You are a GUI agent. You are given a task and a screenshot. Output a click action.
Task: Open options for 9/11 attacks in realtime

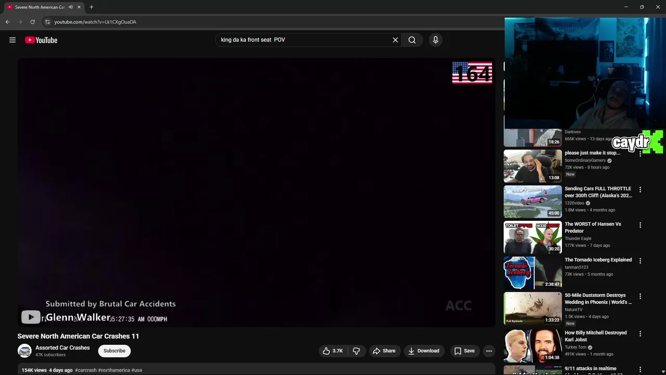[641, 369]
